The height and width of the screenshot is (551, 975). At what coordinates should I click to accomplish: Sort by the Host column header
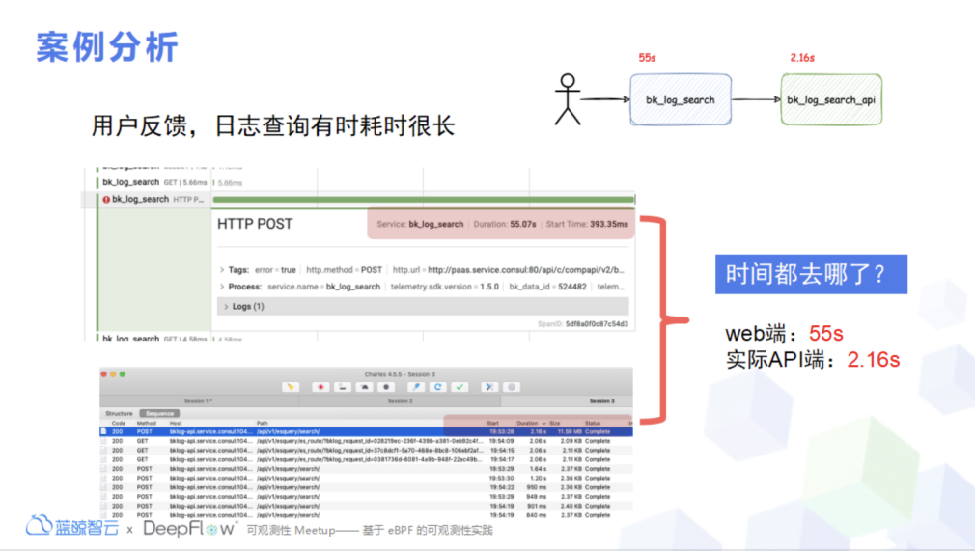[x=176, y=423]
